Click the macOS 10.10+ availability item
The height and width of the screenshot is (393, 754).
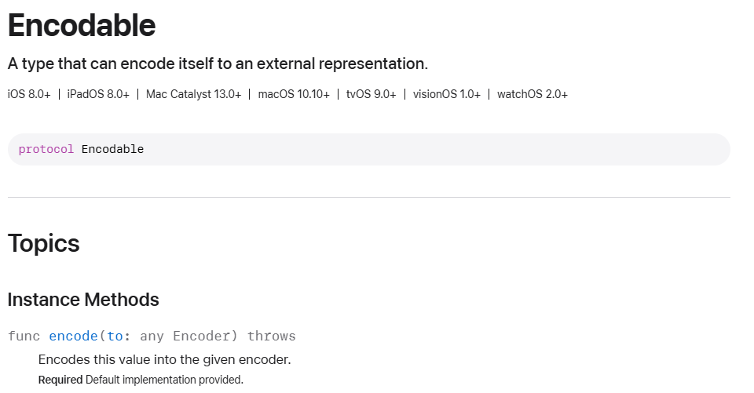pyautogui.click(x=294, y=94)
